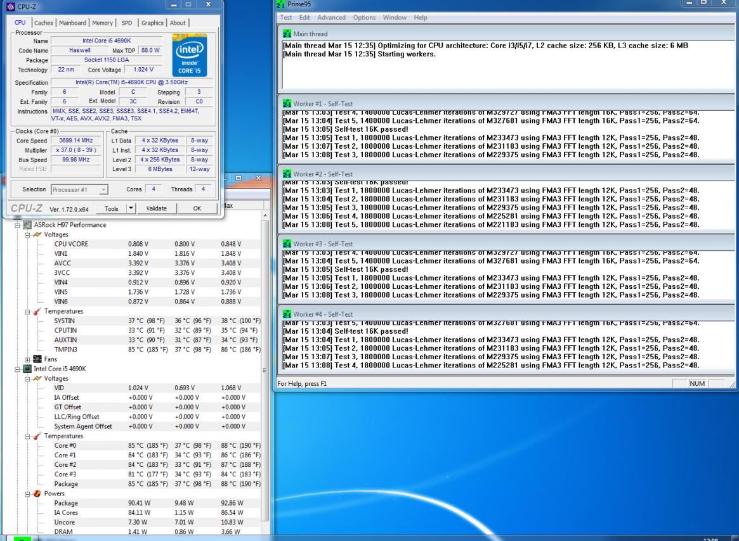This screenshot has height=541, width=739.
Task: Click the CPU Voltages lightning icon
Action: 37,379
